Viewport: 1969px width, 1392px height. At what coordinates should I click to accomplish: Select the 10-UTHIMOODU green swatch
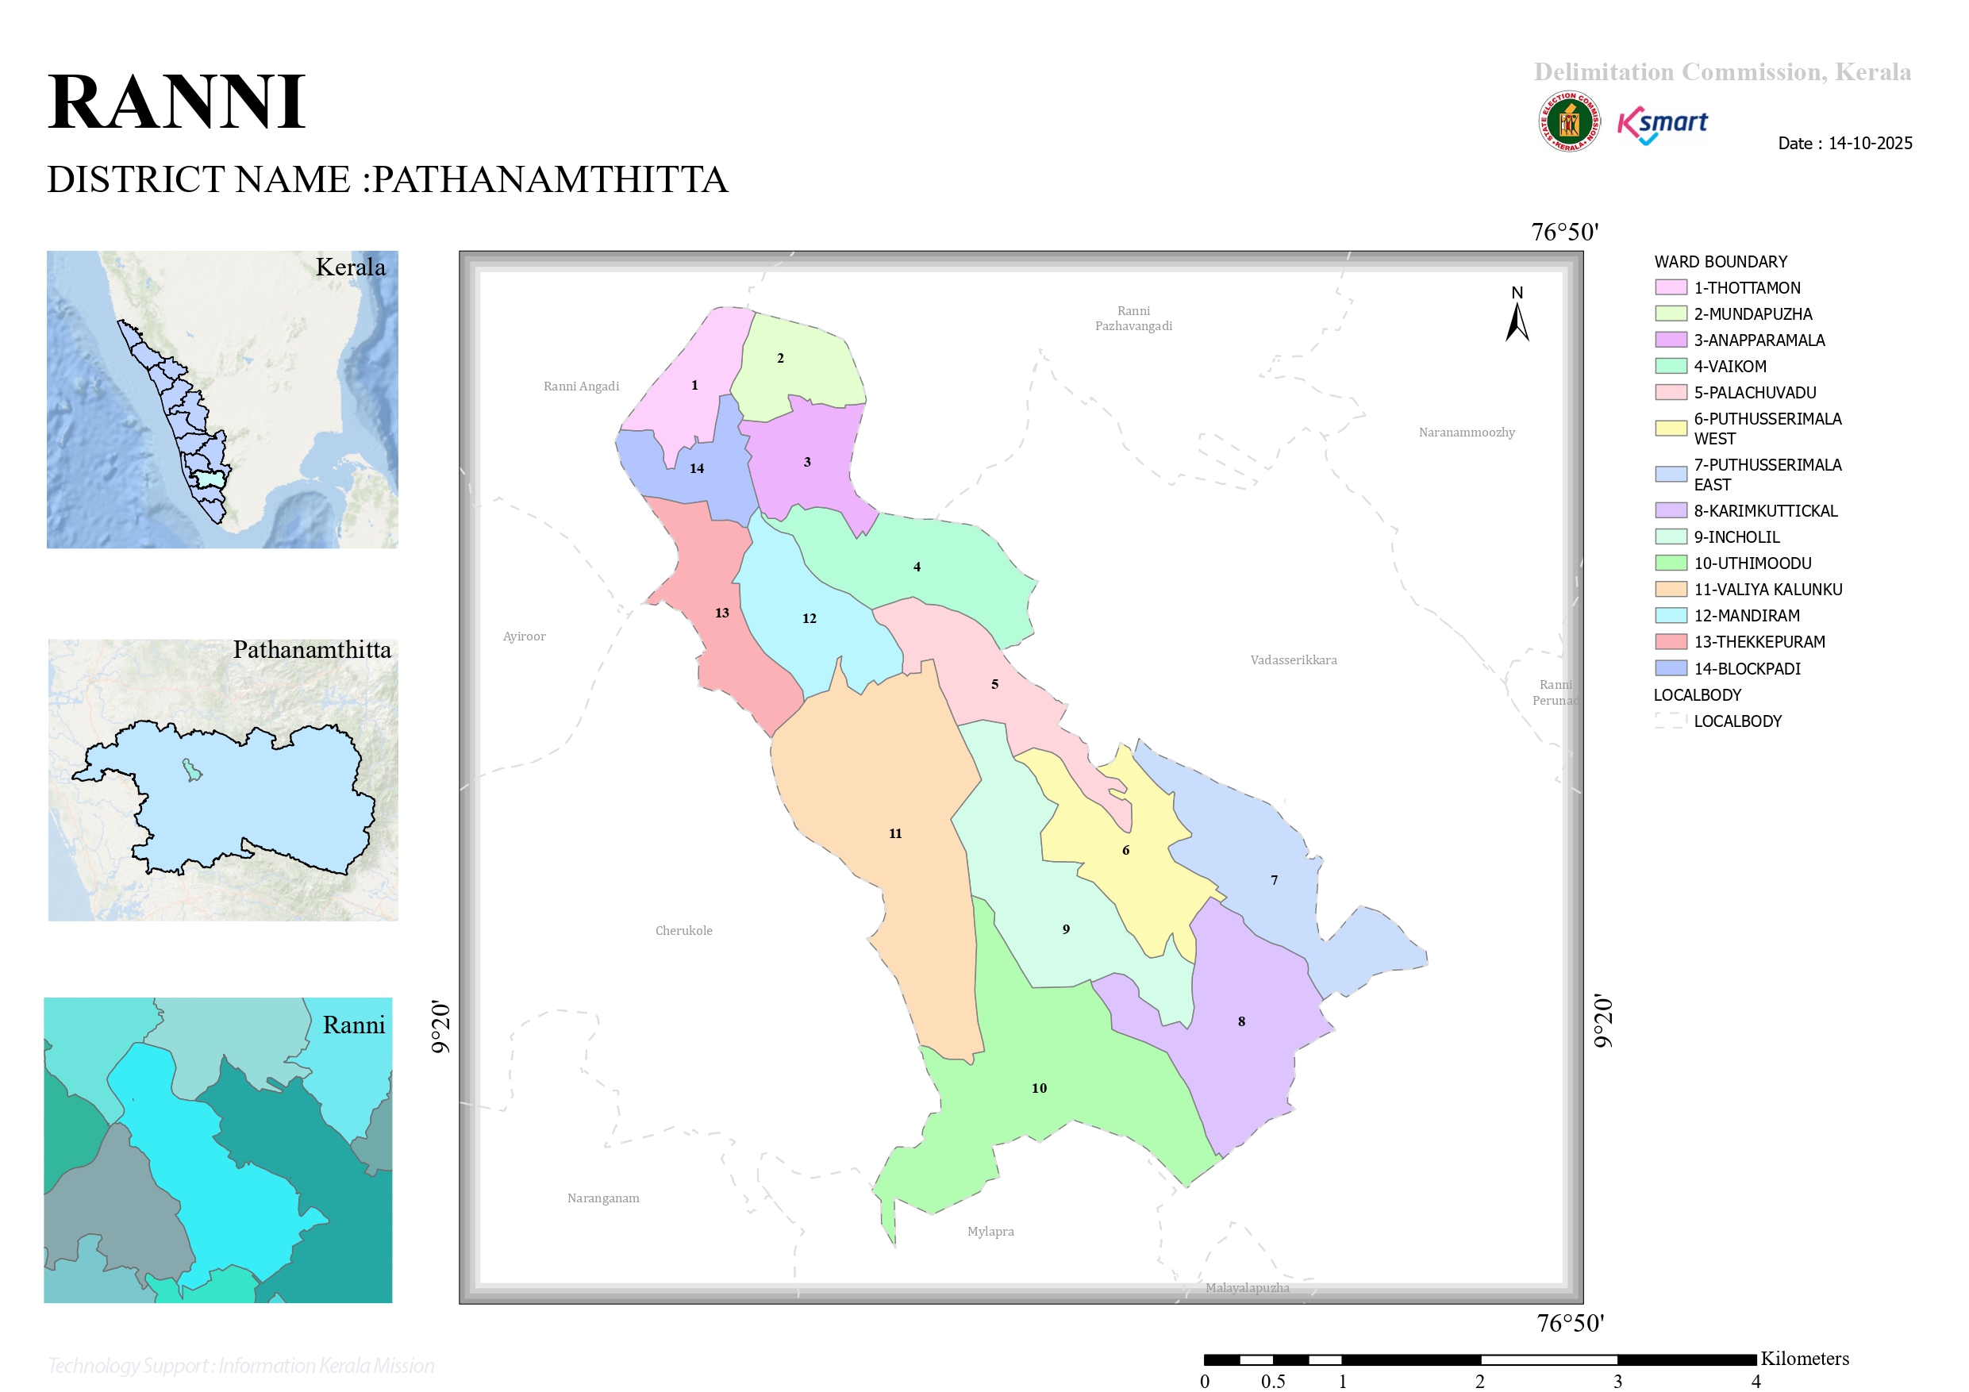(x=1671, y=563)
